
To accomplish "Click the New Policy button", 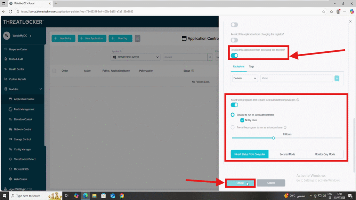I will [x=63, y=38].
